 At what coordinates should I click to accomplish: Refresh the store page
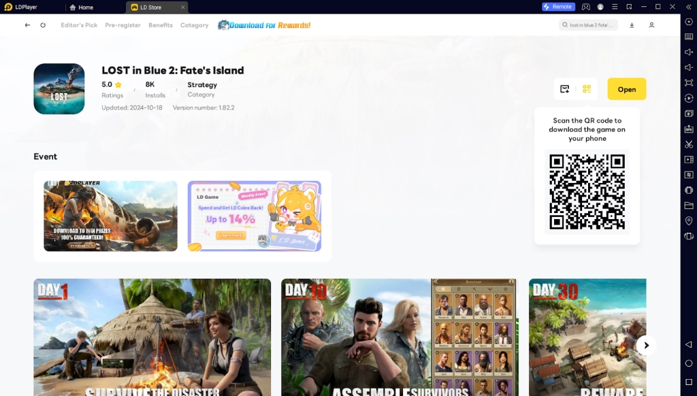43,25
